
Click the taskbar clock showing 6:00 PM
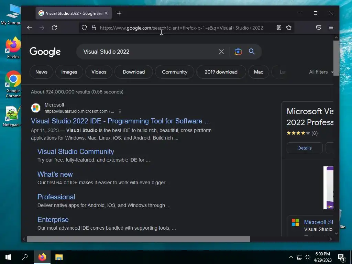click(x=322, y=257)
